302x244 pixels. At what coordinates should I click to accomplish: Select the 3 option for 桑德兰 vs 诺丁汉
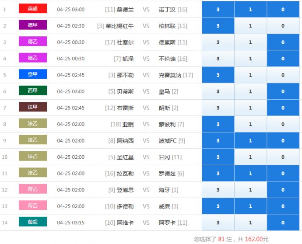(x=218, y=9)
